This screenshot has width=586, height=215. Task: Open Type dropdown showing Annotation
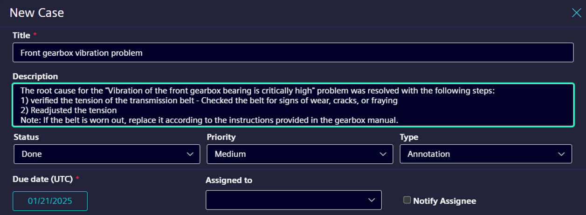[x=485, y=154]
